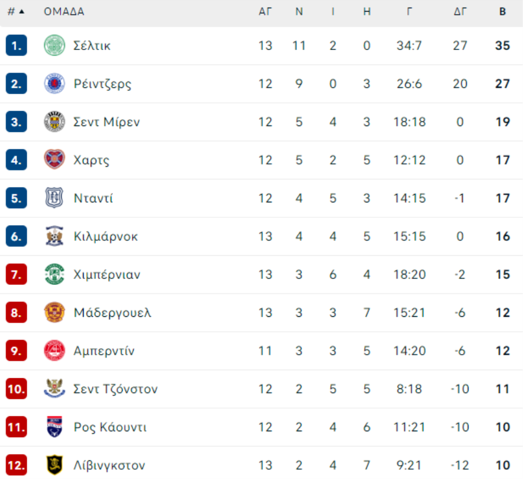The height and width of the screenshot is (479, 523).
Task: Click the Rangers club crest icon
Action: [x=55, y=84]
